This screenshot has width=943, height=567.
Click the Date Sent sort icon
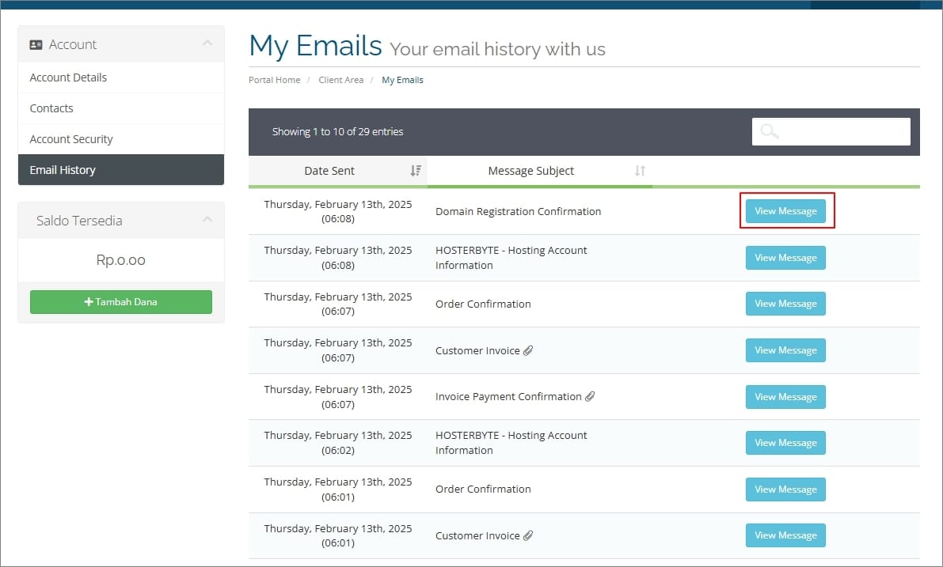click(416, 171)
